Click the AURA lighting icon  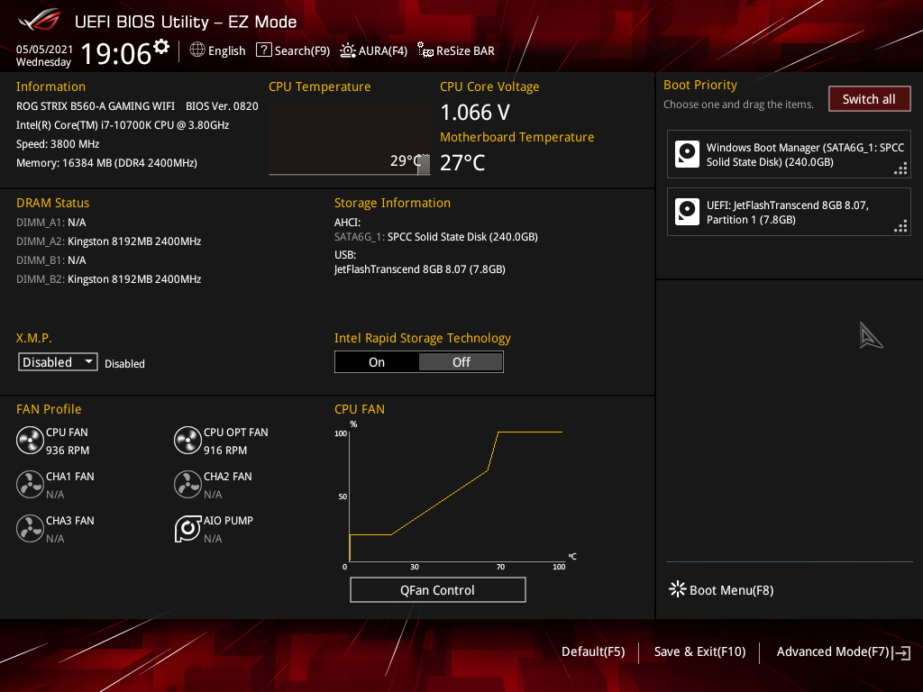pyautogui.click(x=347, y=50)
